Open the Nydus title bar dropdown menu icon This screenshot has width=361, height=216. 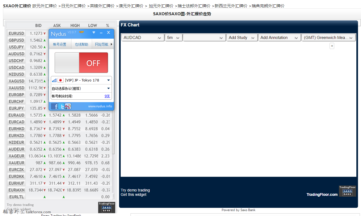94,32
